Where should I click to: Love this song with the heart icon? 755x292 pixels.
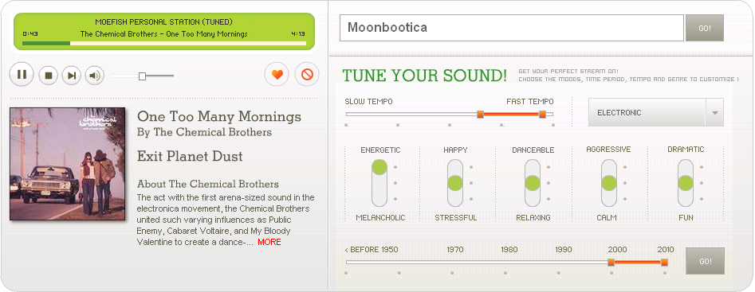277,75
